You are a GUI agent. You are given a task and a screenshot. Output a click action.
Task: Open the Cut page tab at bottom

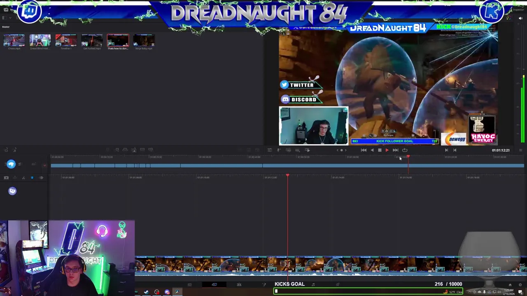pyautogui.click(x=214, y=284)
